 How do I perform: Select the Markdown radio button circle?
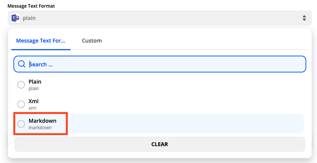(x=21, y=124)
